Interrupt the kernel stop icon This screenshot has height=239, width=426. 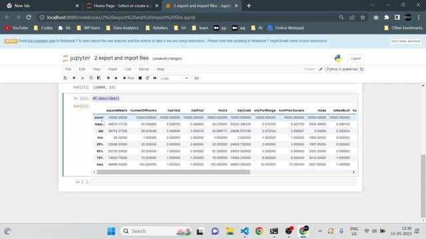point(140,78)
